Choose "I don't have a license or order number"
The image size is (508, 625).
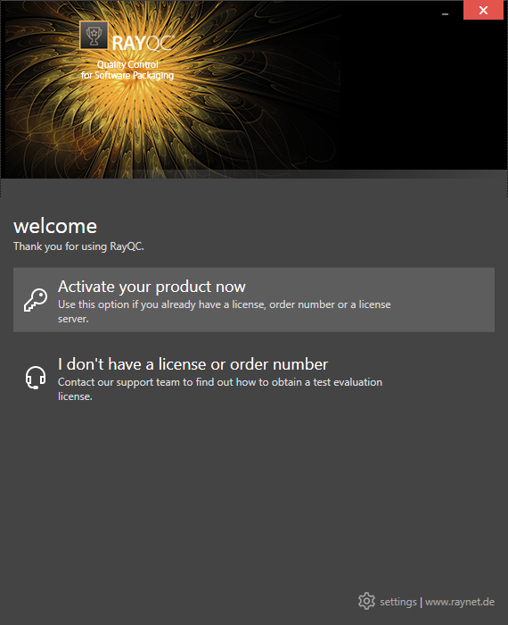(193, 364)
